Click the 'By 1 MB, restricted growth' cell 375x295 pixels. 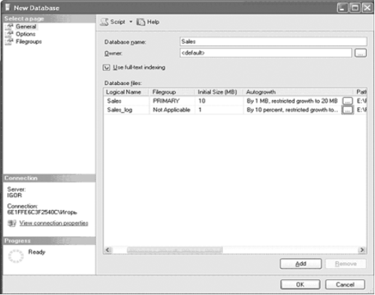click(x=292, y=101)
